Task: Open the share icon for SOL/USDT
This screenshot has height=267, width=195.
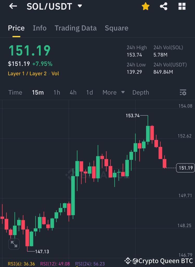Action: tap(164, 7)
